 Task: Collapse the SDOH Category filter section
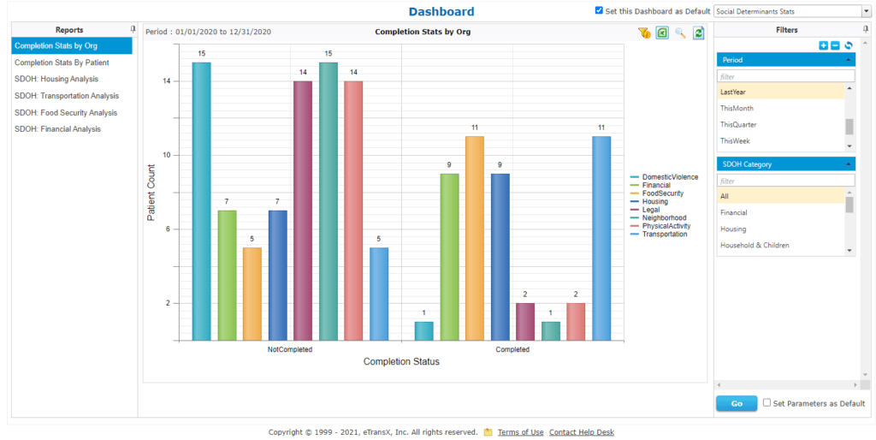click(848, 164)
